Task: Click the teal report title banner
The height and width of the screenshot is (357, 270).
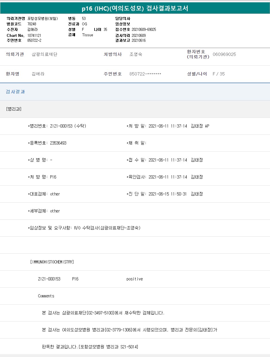Action: (x=135, y=8)
